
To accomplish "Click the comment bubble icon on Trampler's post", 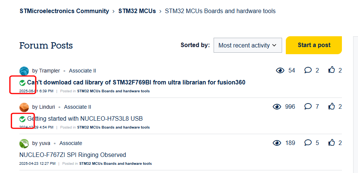I will 308,70.
